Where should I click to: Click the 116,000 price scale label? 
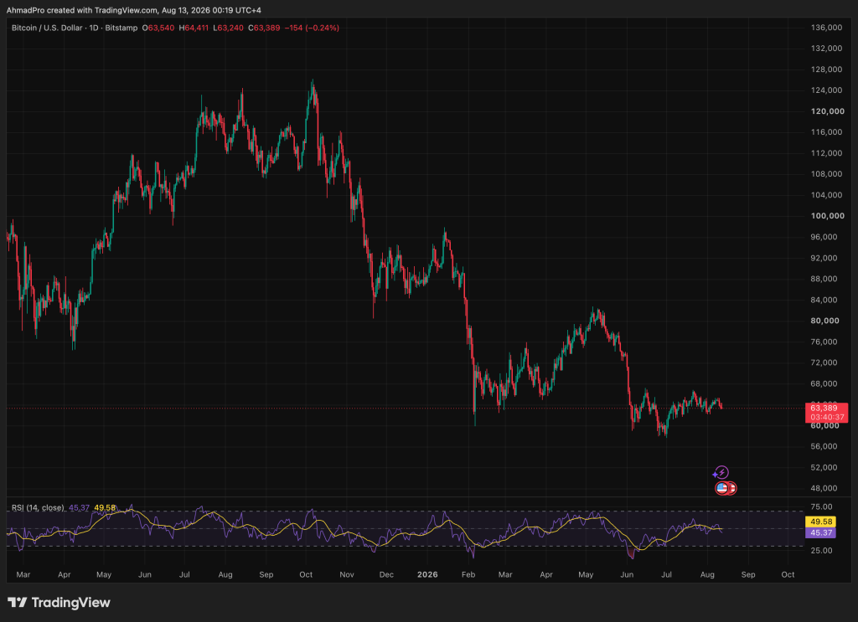point(826,132)
